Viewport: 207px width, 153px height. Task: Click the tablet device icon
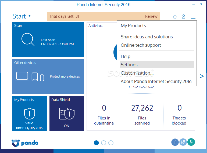coord(35,77)
